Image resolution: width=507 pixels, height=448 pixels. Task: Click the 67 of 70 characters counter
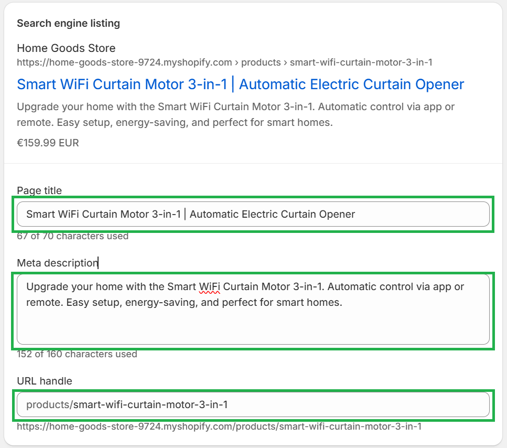(72, 236)
